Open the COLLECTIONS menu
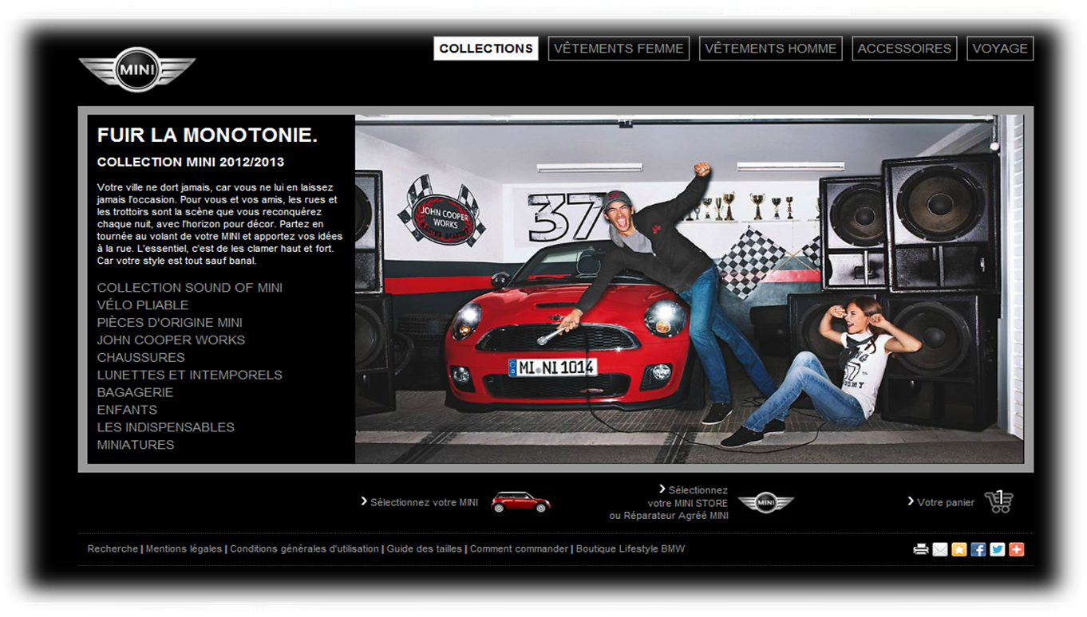The height and width of the screenshot is (617, 1087). point(486,49)
